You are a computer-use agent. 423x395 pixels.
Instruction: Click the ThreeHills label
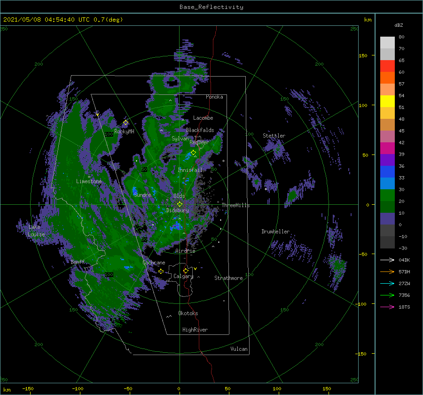(x=236, y=205)
